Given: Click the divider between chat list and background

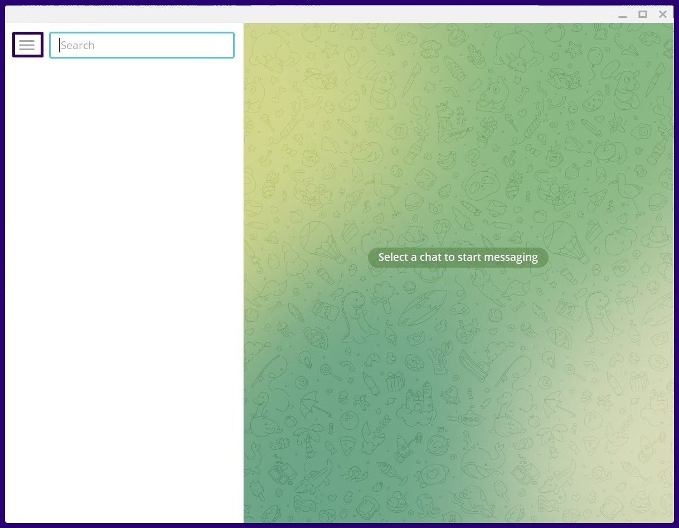Looking at the screenshot, I should [244, 273].
